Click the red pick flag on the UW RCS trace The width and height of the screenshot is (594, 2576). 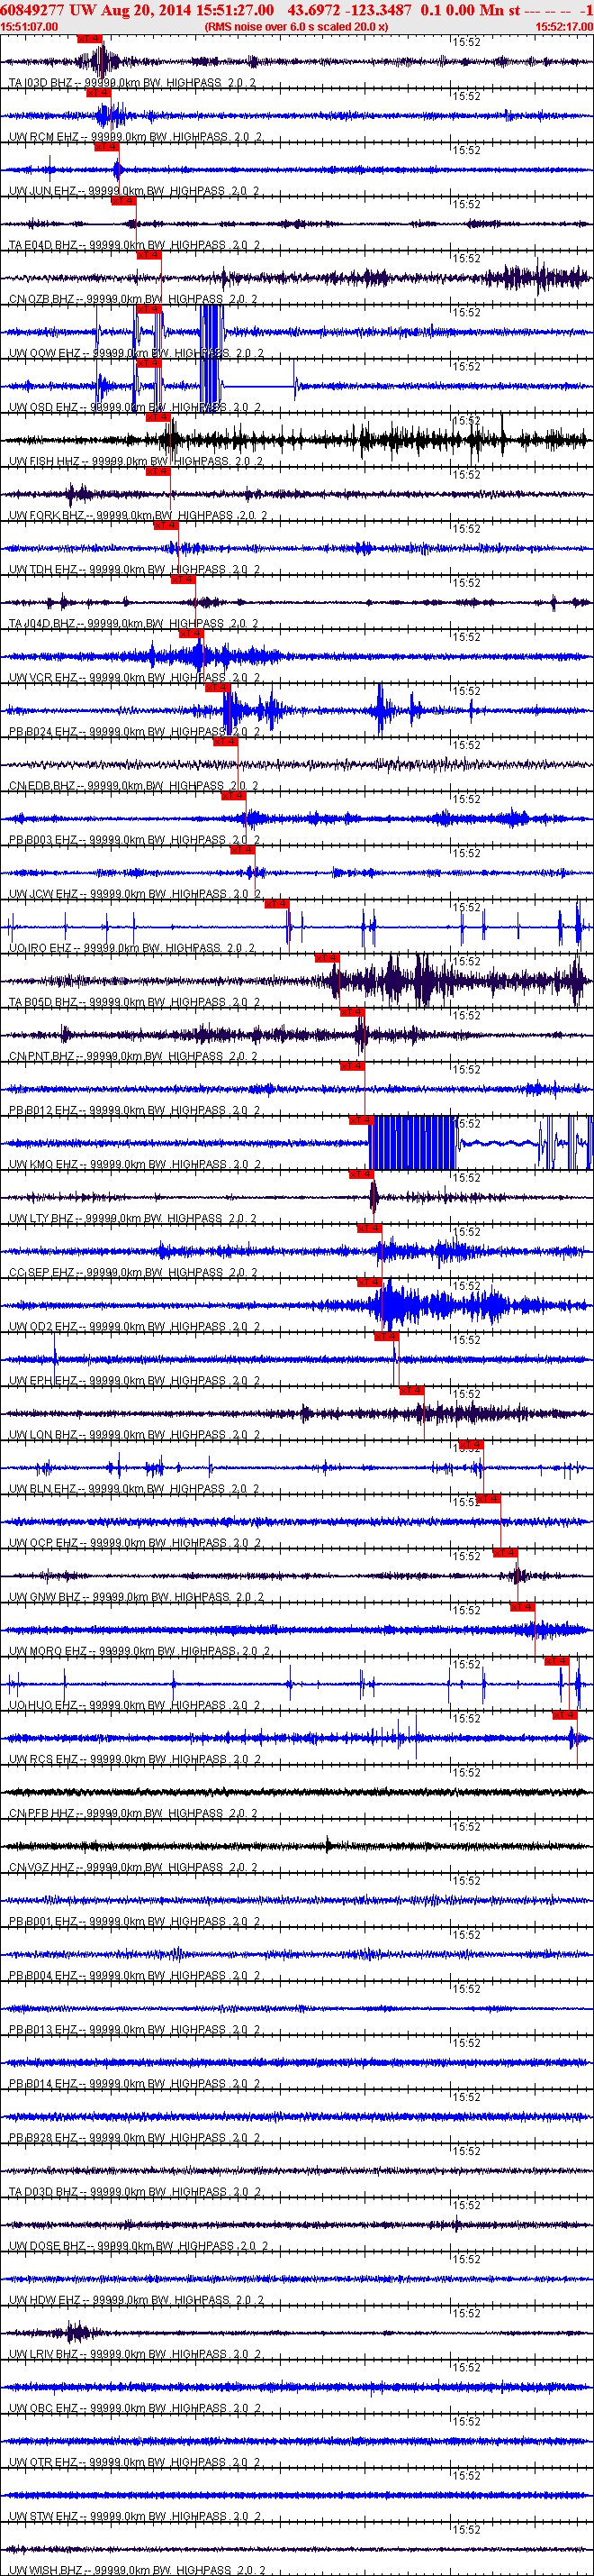(565, 1713)
